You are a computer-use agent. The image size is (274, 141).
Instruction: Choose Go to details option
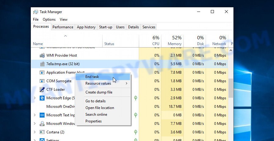click(x=103, y=101)
